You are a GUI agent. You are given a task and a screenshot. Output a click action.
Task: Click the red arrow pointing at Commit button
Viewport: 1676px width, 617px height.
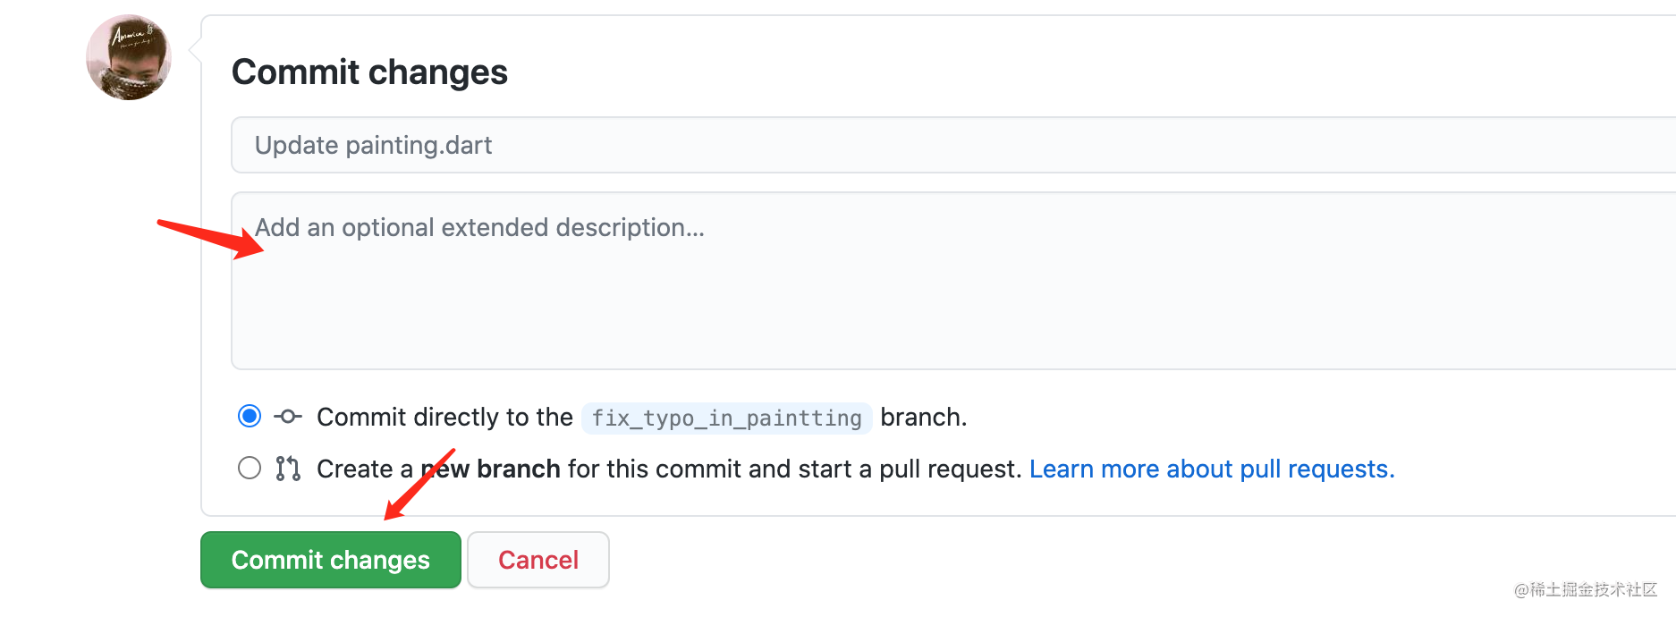[x=419, y=484]
